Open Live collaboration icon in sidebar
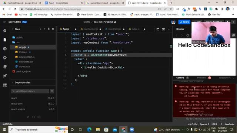Screen dimensions: 237x133 [x=5, y=85]
